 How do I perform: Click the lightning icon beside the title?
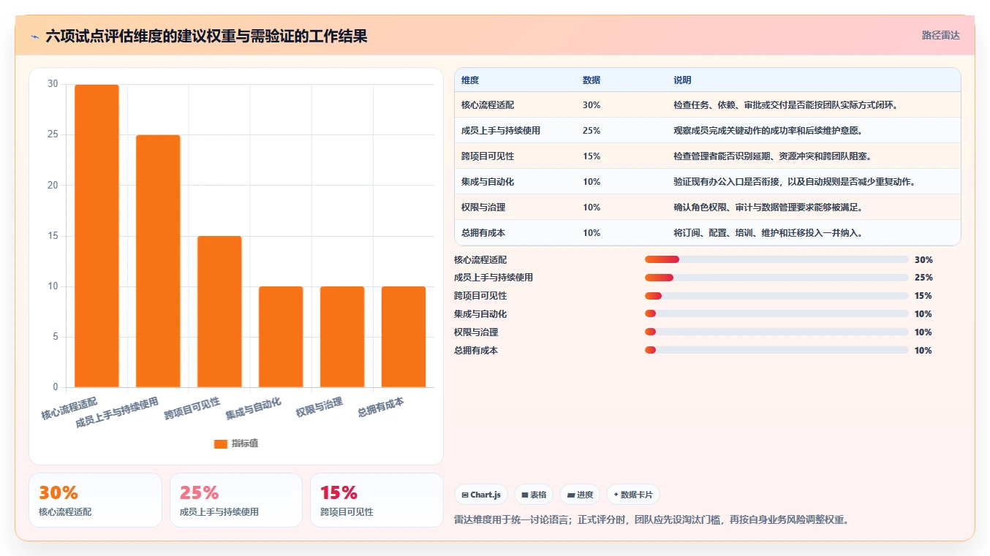point(34,36)
